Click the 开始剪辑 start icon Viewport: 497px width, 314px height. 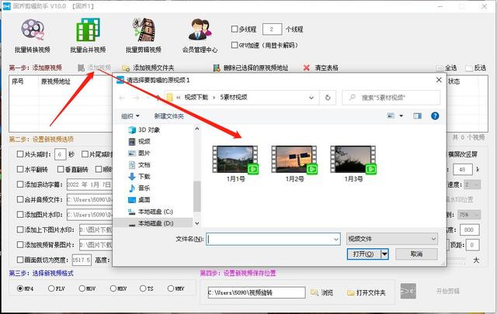[x=408, y=291]
